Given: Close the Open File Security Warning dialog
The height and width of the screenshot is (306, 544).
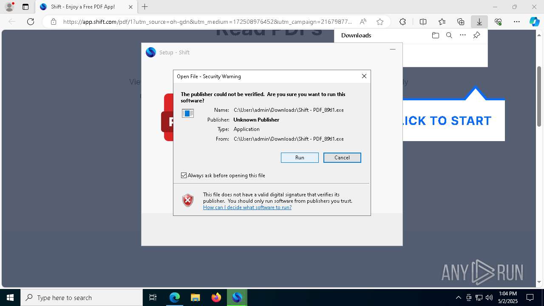Looking at the screenshot, I should (x=364, y=76).
